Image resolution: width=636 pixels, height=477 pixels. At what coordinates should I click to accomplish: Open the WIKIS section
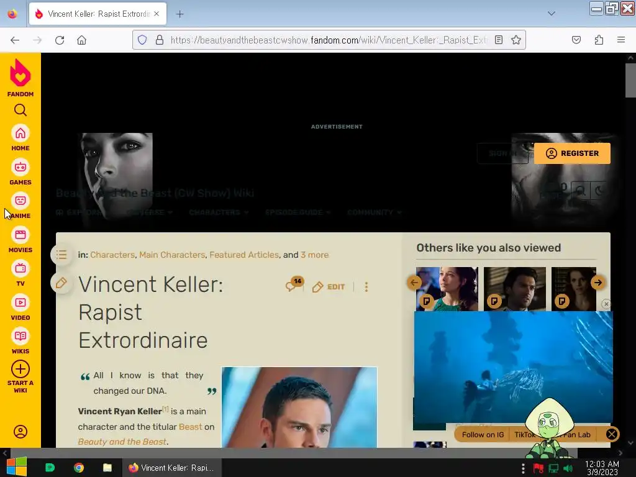pos(20,341)
